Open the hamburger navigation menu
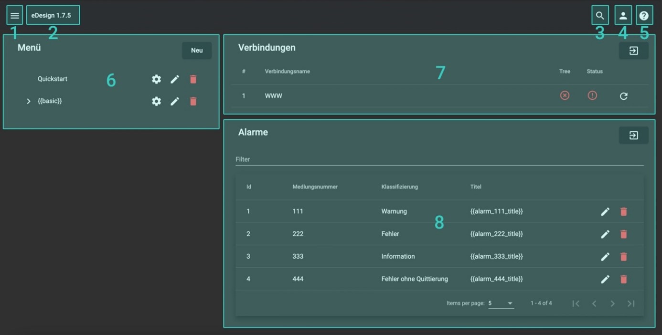 coord(15,16)
